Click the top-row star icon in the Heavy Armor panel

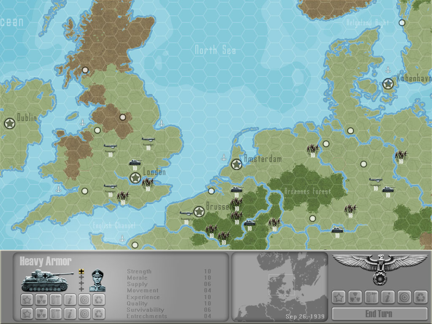(27, 300)
